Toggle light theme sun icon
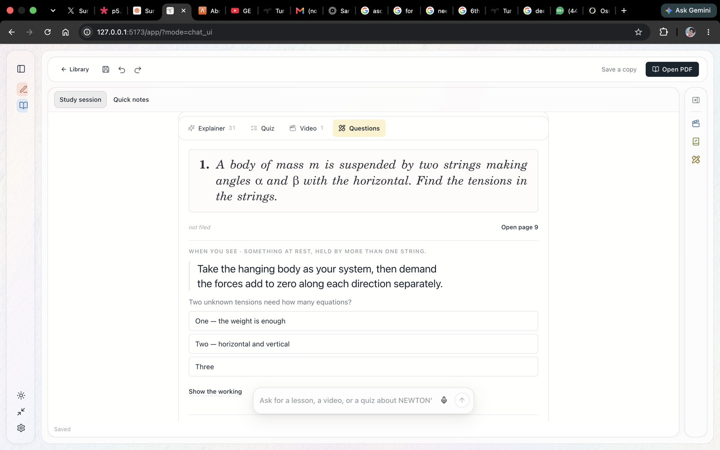Screen dimensions: 720x450 [x=21, y=395]
